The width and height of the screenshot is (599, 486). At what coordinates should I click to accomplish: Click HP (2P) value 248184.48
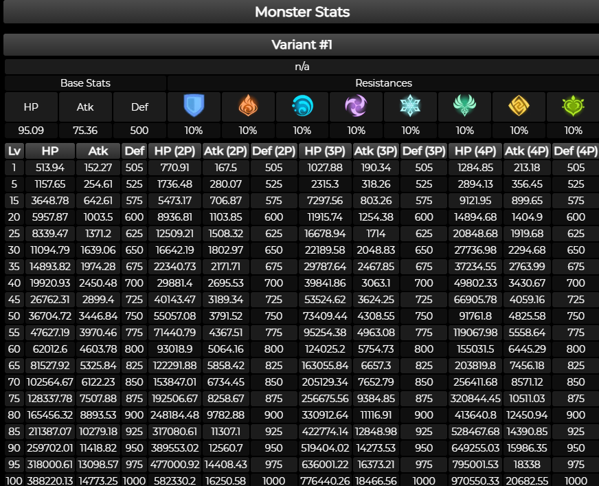coord(174,415)
